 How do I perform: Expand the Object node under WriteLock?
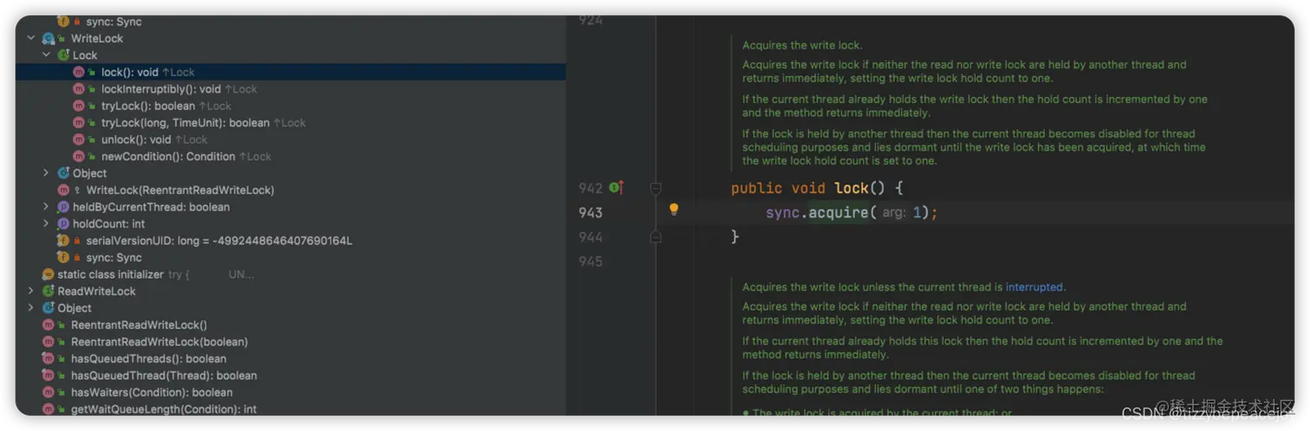(x=47, y=173)
